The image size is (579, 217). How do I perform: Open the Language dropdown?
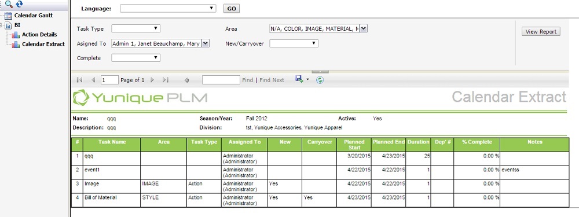click(168, 8)
